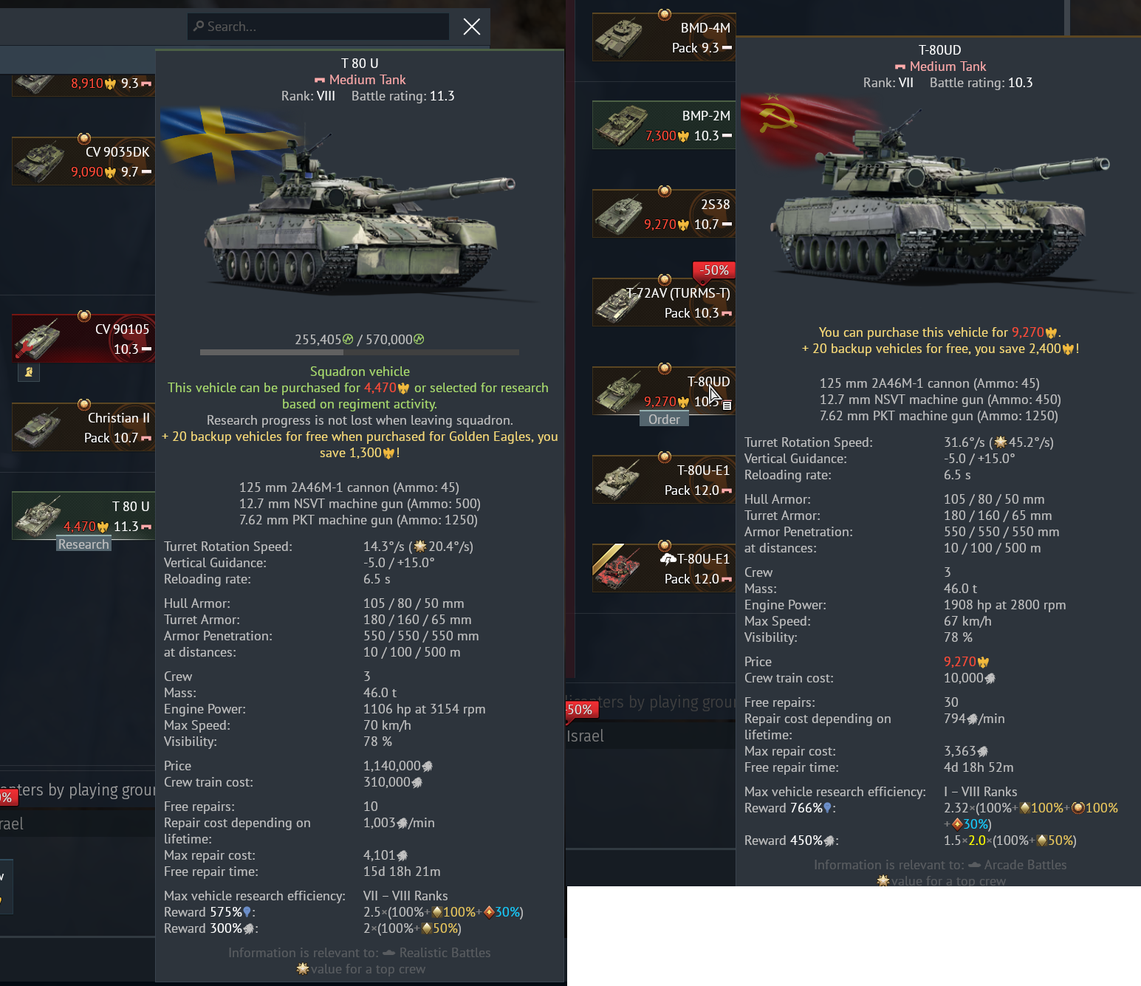Viewport: 1141px width, 986px height.
Task: Open the T-72AV (TURMS-T) Pack card
Action: tap(664, 302)
